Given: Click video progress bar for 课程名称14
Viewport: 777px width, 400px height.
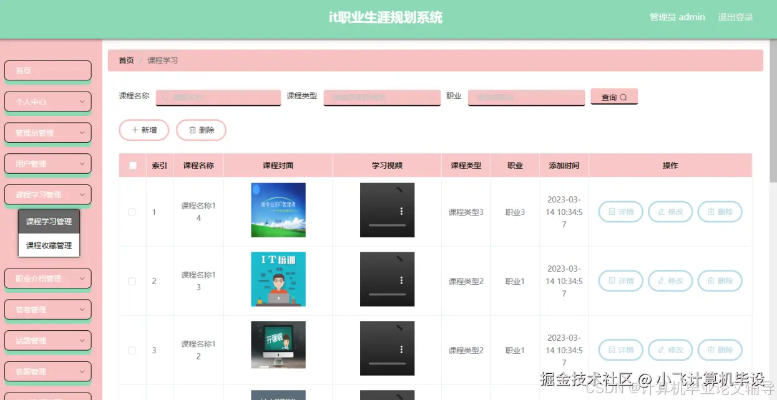Looking at the screenshot, I should point(387,225).
